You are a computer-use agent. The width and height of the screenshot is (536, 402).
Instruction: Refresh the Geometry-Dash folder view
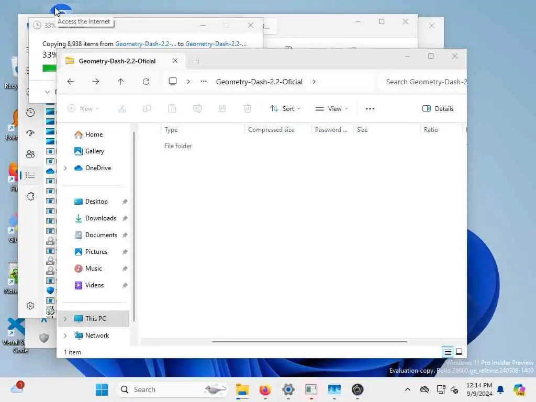coord(146,82)
